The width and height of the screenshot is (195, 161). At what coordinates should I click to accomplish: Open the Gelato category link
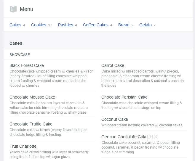(x=146, y=25)
